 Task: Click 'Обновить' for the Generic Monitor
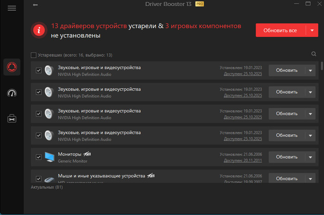(x=287, y=157)
